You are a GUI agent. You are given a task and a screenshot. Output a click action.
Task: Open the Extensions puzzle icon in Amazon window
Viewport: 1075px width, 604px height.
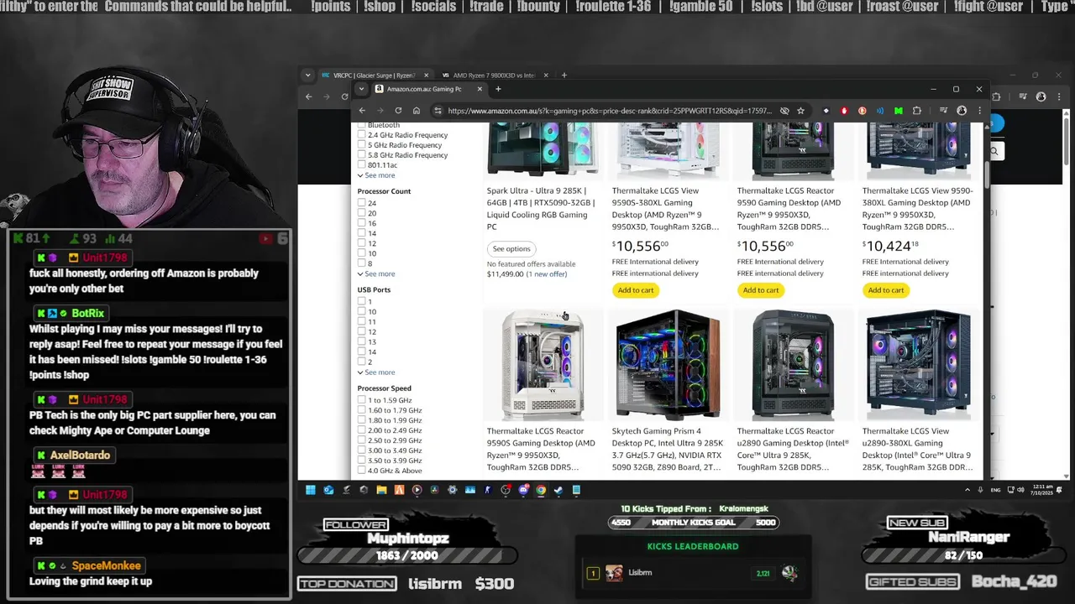pos(917,111)
